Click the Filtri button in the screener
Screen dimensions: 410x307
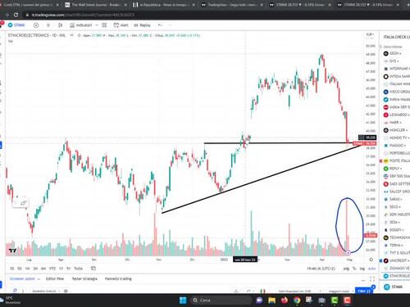point(363,291)
